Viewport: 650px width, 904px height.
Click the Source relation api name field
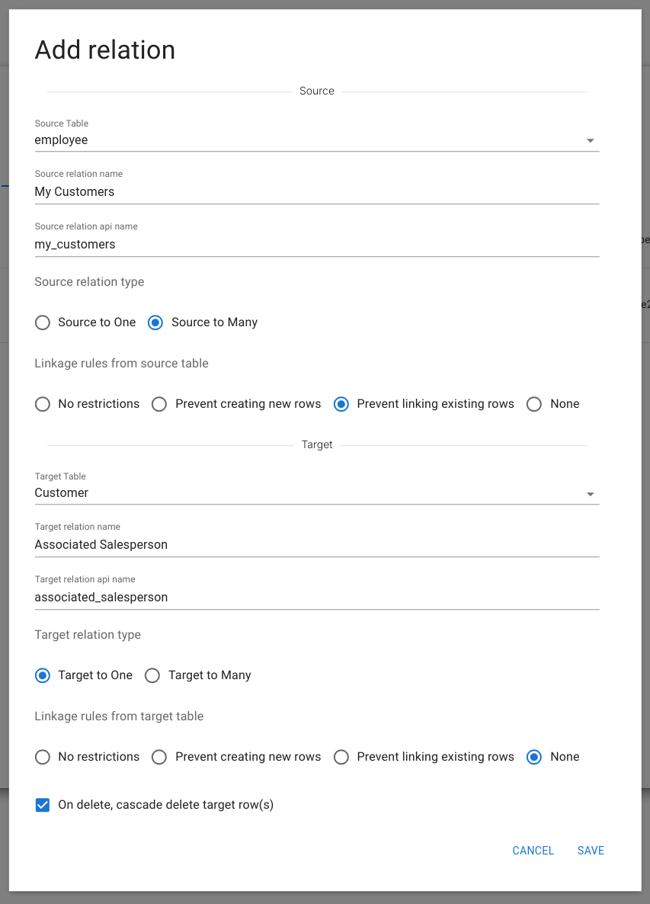(316, 245)
